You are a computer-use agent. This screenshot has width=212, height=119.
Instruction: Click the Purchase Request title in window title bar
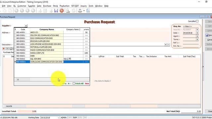click(8, 17)
